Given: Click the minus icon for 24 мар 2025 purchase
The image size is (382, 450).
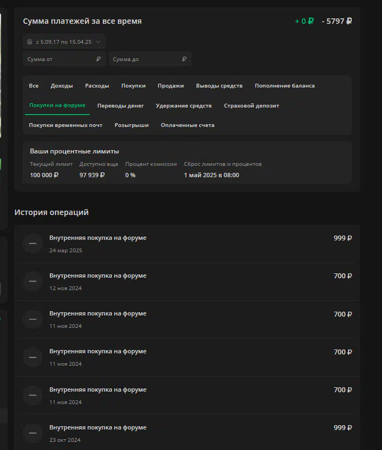Looking at the screenshot, I should coord(33,243).
